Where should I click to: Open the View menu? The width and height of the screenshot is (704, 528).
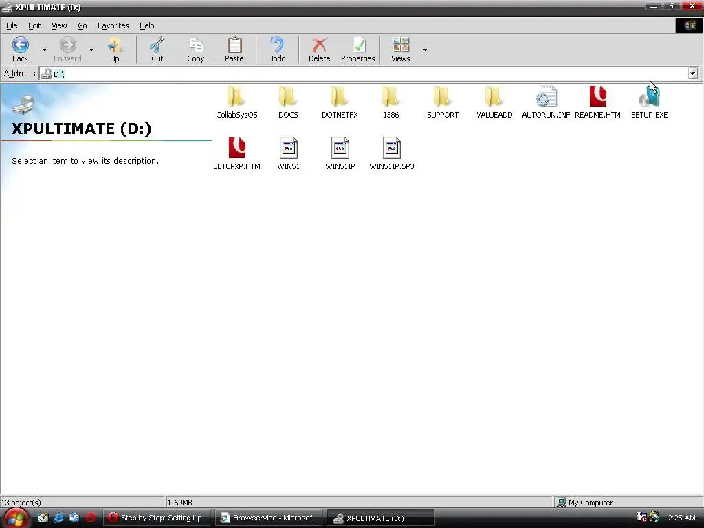59,25
